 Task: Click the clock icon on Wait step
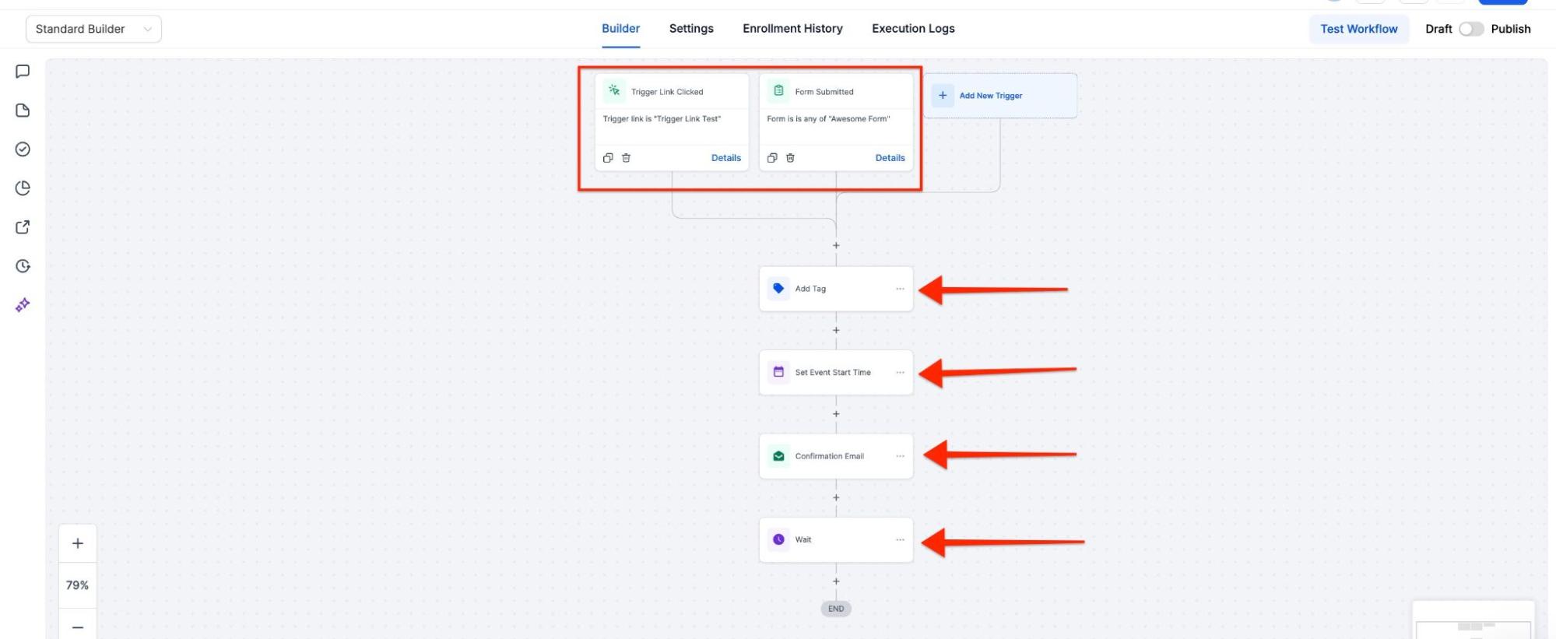click(x=778, y=539)
